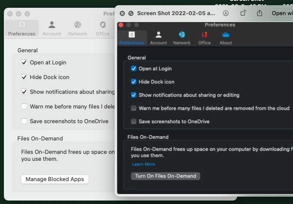Click Turn On Files On-Demand button
Image resolution: width=293 pixels, height=204 pixels.
pyautogui.click(x=166, y=176)
